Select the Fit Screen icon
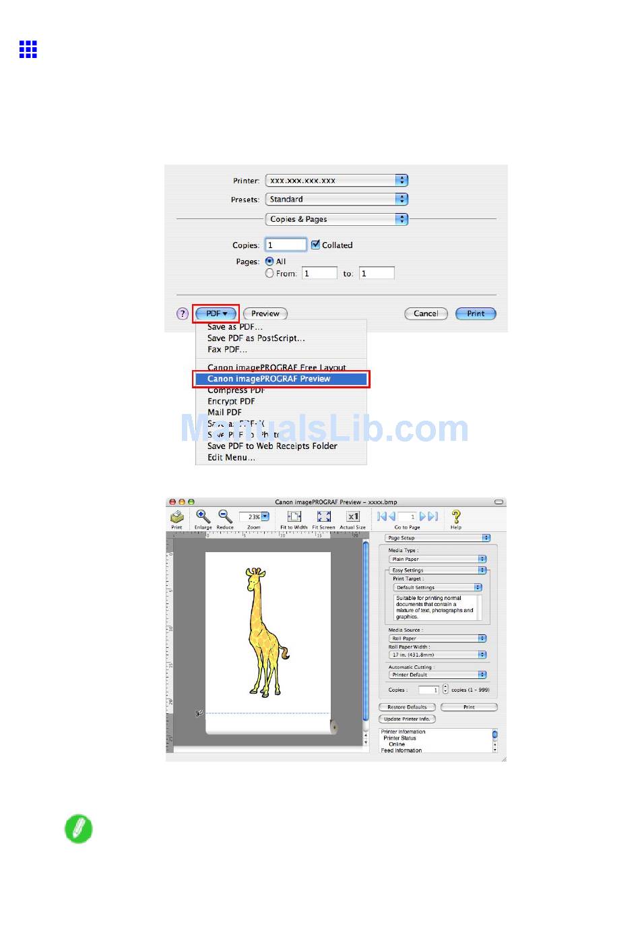Image resolution: width=640 pixels, height=929 pixels. (x=323, y=517)
